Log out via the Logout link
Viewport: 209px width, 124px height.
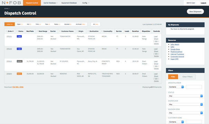click(203, 3)
